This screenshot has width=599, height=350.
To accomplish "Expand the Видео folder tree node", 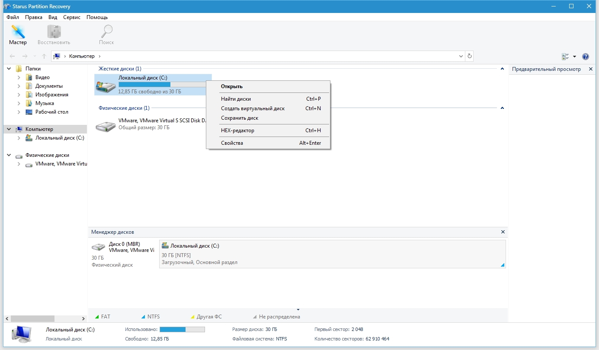I will 19,77.
